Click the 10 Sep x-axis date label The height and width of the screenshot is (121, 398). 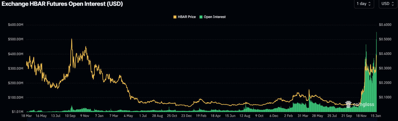click(x=70, y=115)
